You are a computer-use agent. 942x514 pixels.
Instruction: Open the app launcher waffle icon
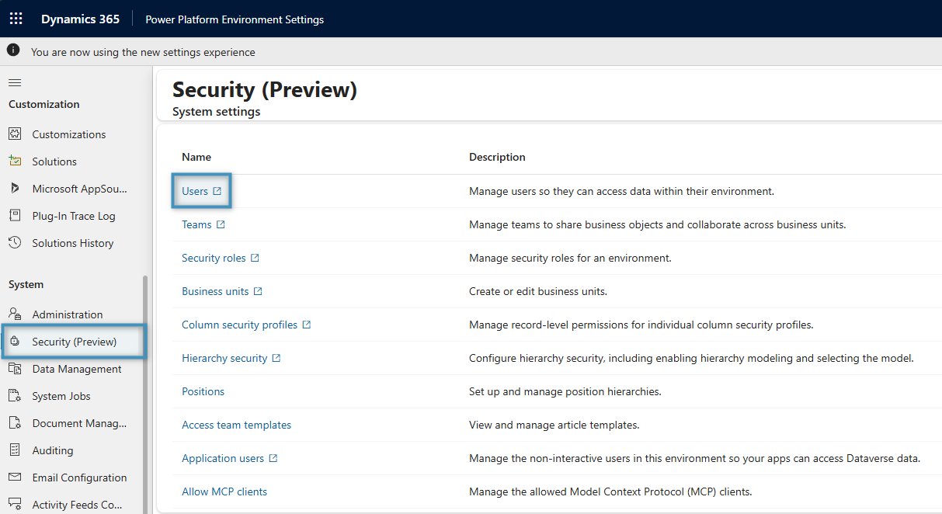[16, 19]
